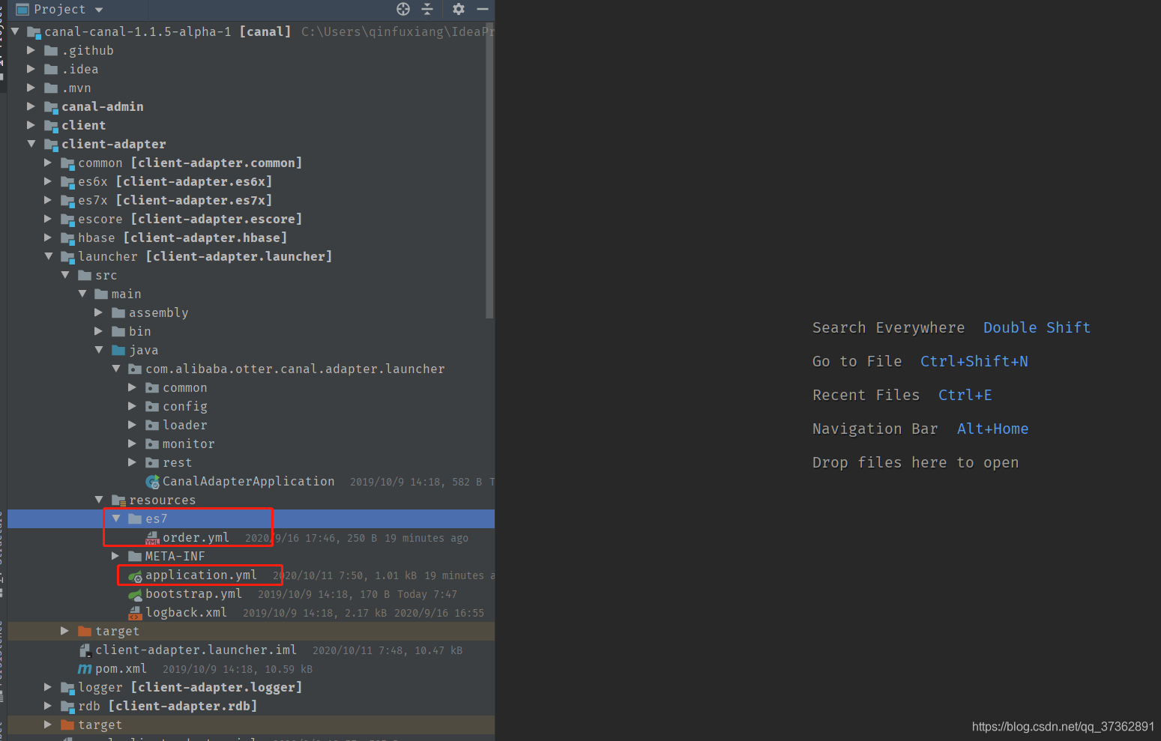Click the config package icon

click(152, 407)
